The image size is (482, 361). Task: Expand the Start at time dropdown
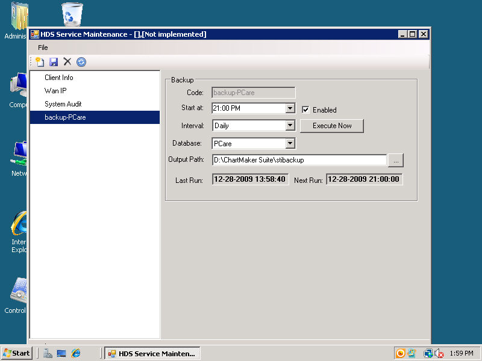pyautogui.click(x=290, y=108)
